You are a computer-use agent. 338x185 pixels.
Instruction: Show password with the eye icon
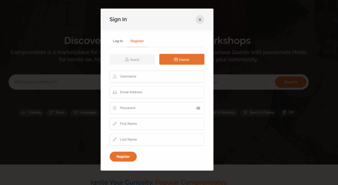(x=198, y=108)
